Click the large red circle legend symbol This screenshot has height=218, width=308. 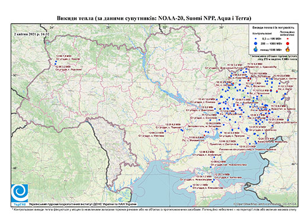(287, 43)
